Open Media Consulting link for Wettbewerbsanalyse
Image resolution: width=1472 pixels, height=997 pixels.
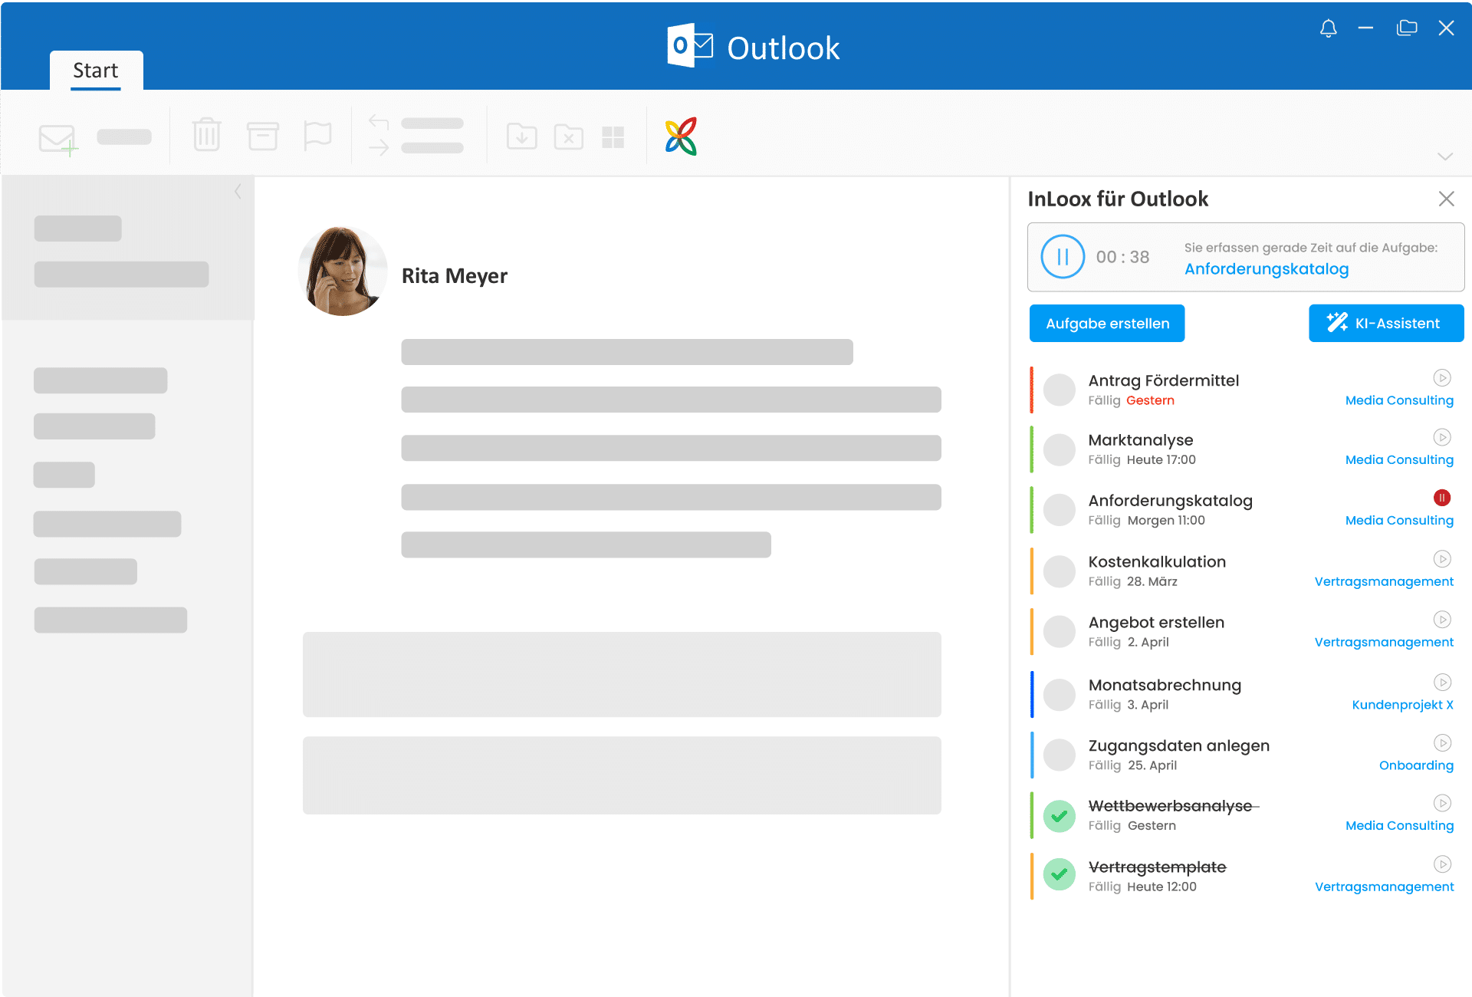(1399, 825)
